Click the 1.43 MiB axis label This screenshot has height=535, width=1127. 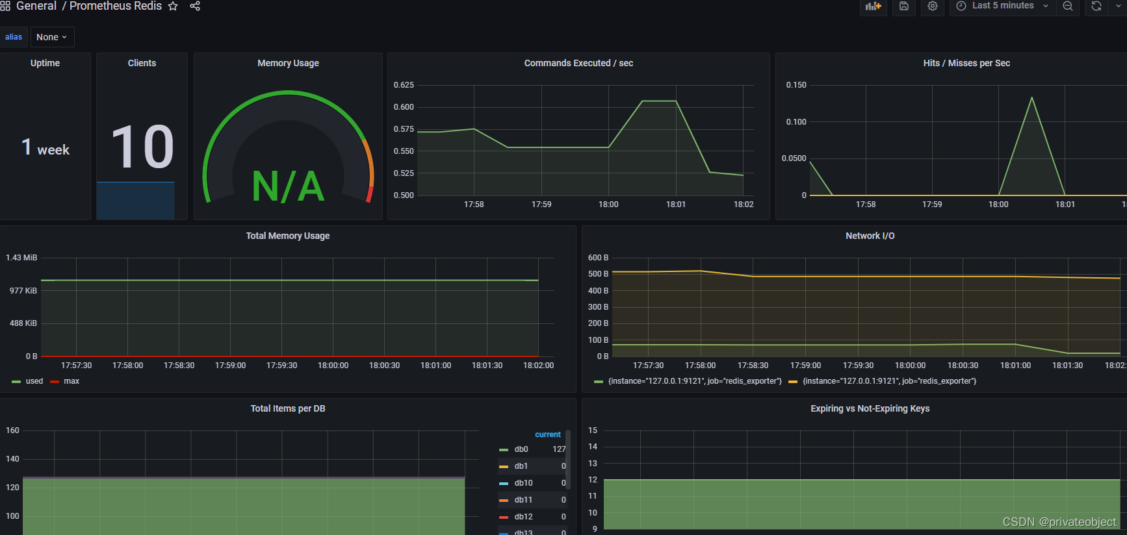tap(21, 258)
